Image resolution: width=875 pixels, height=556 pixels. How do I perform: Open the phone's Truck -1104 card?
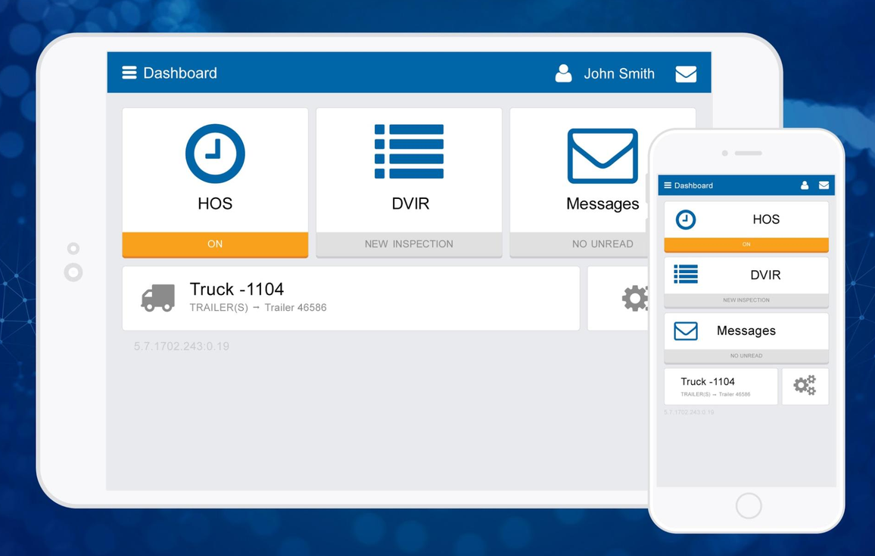point(721,386)
